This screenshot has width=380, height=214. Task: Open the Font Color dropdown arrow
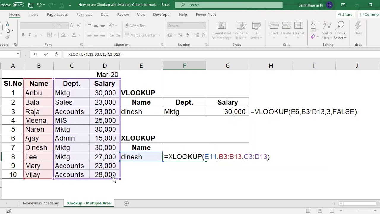pyautogui.click(x=80, y=35)
